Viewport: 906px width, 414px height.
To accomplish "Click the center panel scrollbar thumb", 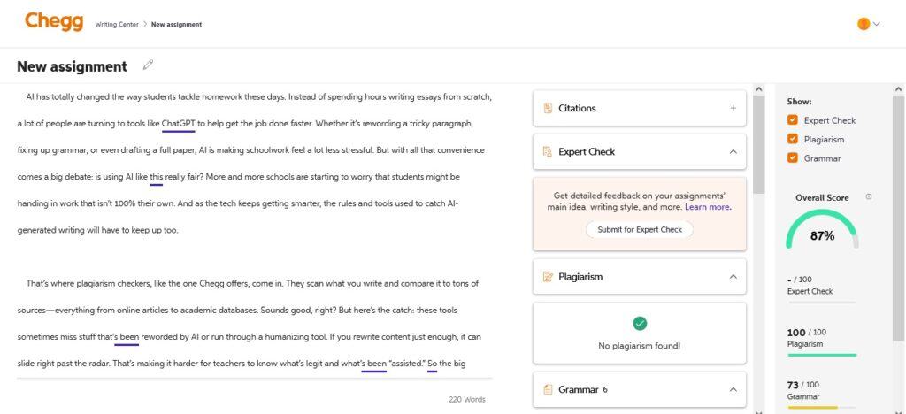I will click(x=758, y=144).
